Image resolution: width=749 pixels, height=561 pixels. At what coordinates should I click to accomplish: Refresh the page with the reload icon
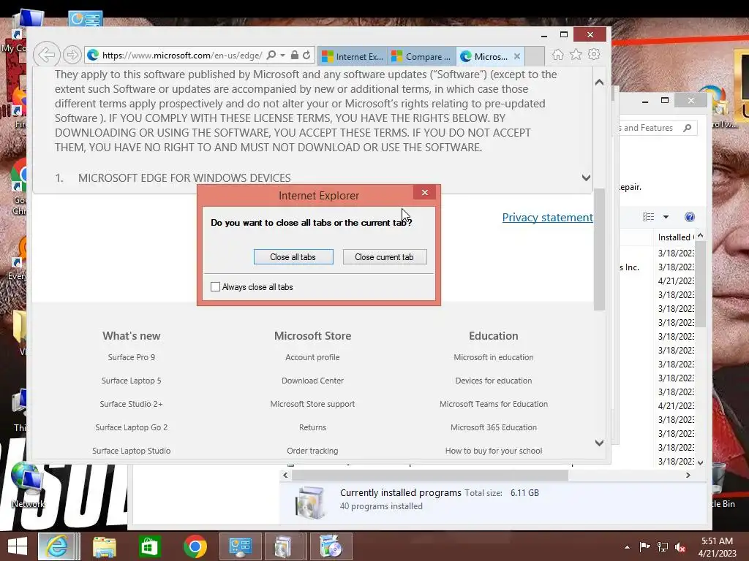tap(306, 56)
